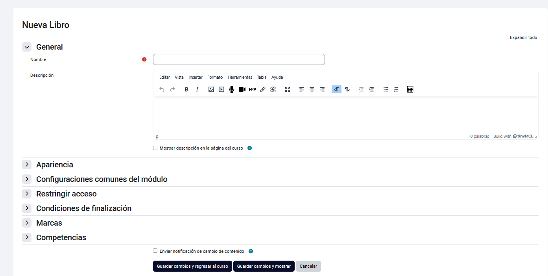Collapse the General section
The width and height of the screenshot is (548, 276).
point(27,47)
